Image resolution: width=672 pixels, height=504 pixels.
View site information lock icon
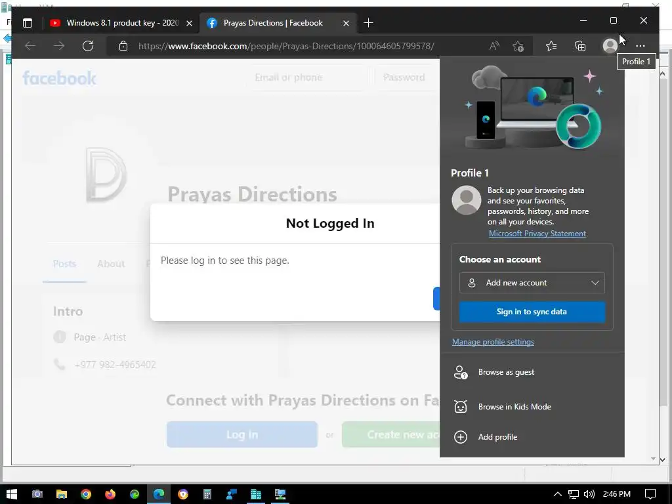click(x=123, y=46)
